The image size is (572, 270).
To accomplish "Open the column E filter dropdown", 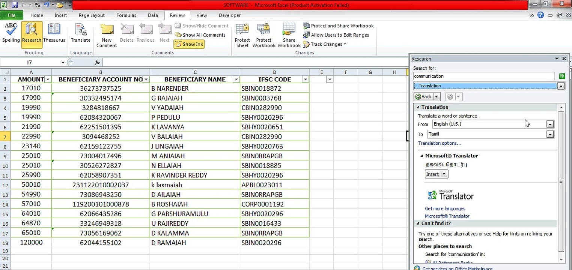I will tap(330, 79).
